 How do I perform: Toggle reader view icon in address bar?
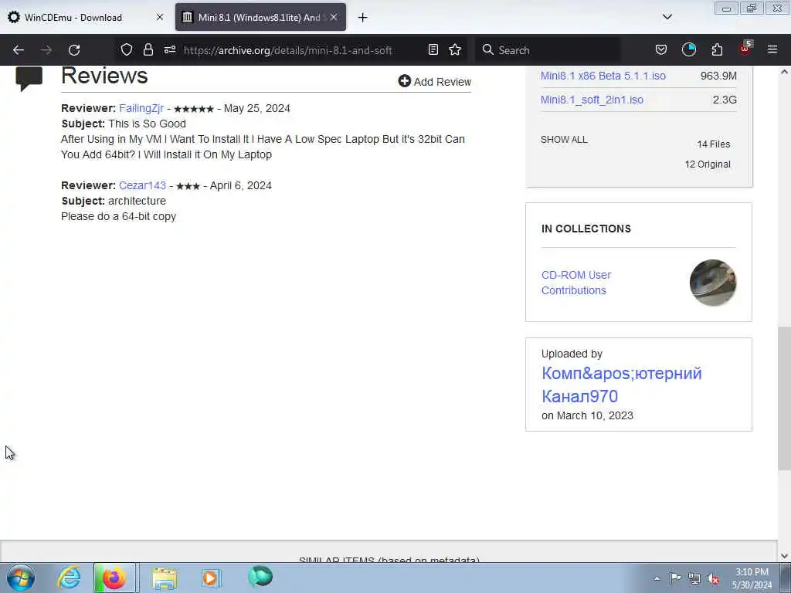pyautogui.click(x=433, y=49)
